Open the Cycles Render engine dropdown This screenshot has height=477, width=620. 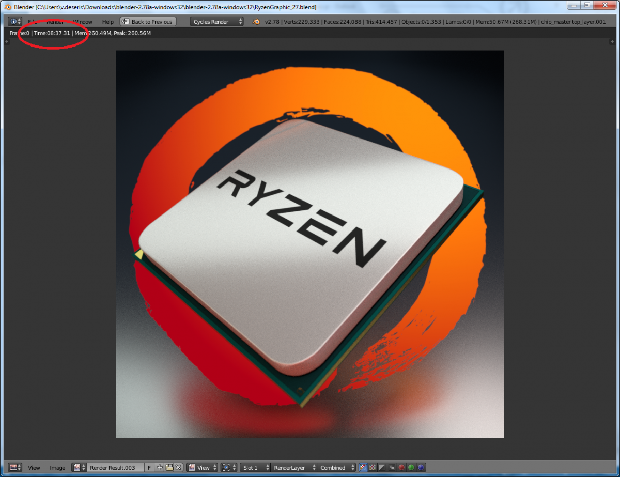pos(217,22)
